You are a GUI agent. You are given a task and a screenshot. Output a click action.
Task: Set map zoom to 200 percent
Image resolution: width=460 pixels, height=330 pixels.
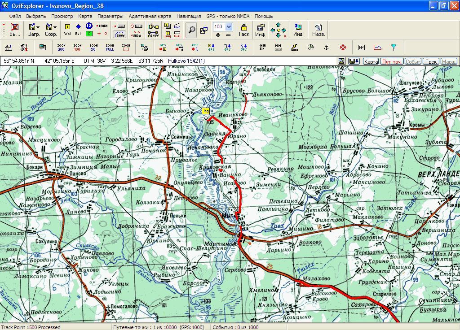(x=61, y=47)
